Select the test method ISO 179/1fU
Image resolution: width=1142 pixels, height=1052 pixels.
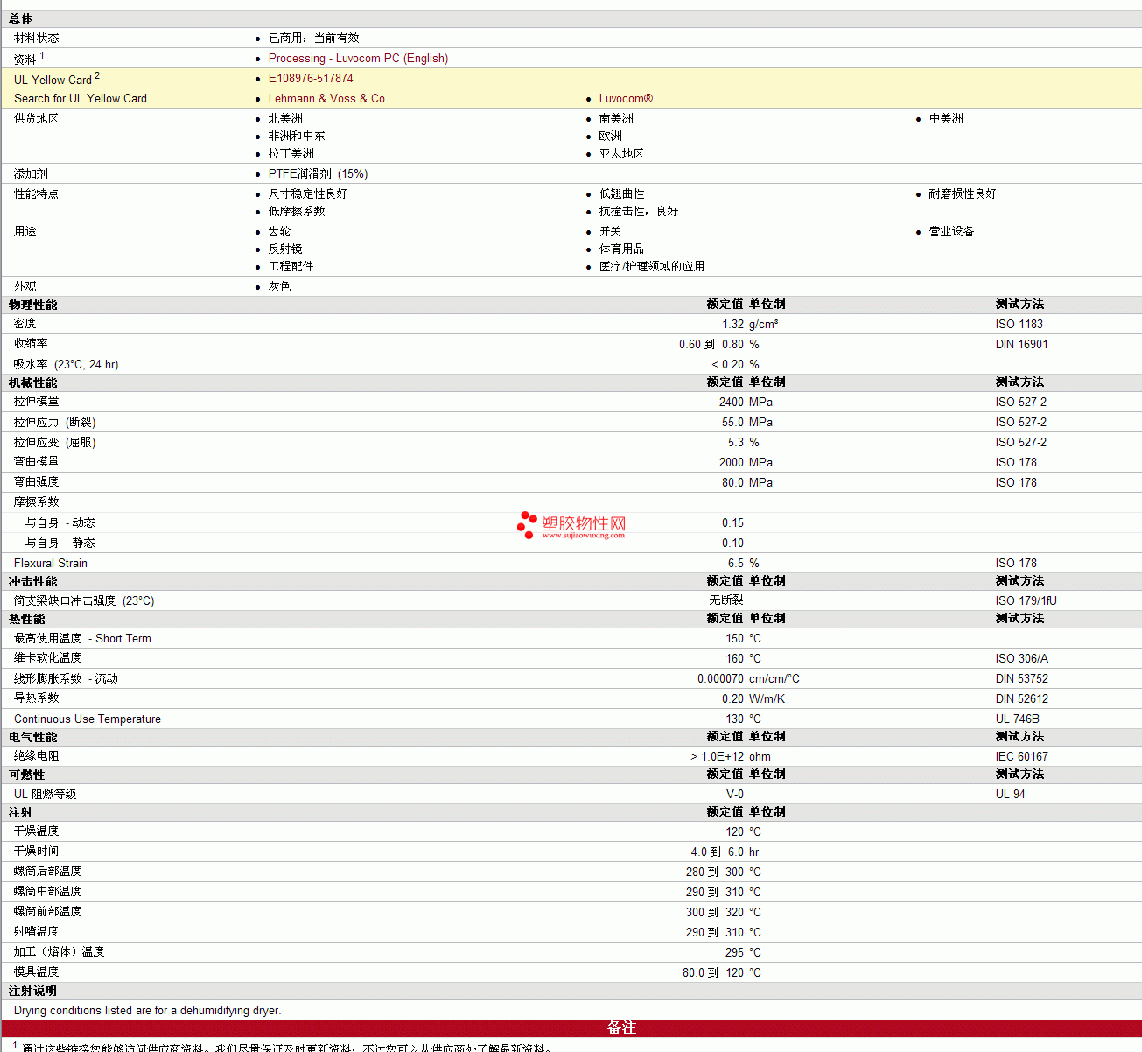pyautogui.click(x=1026, y=600)
